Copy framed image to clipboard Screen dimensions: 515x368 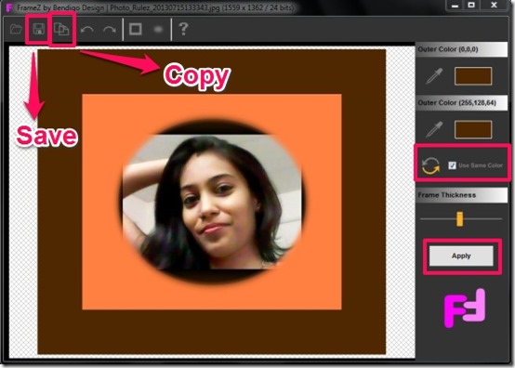click(61, 29)
